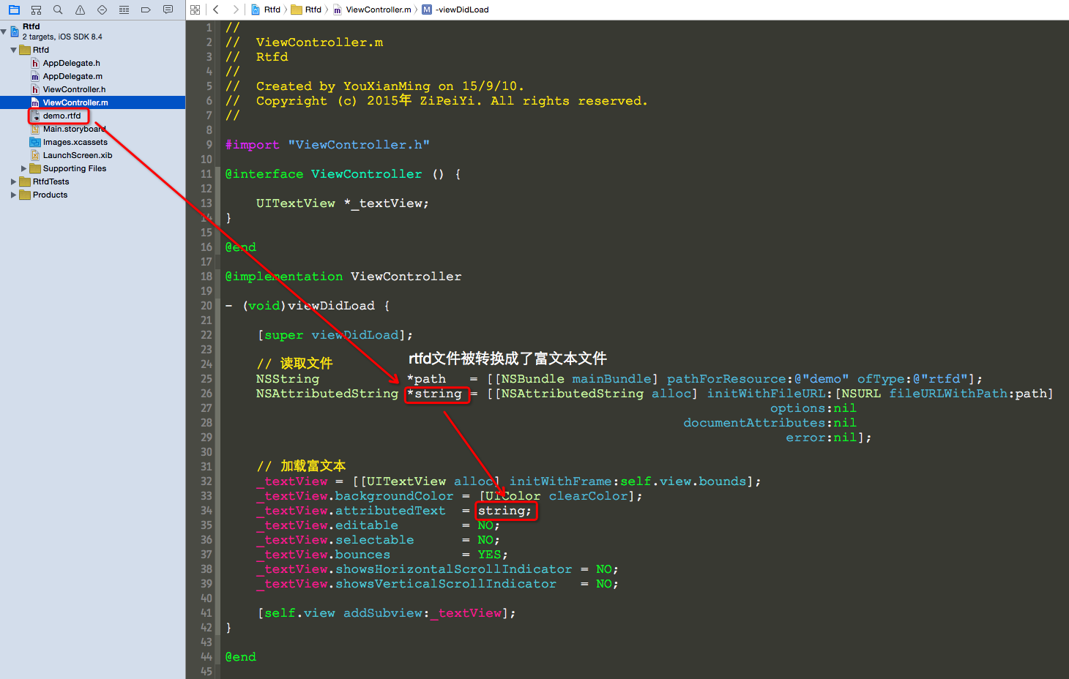Click the ViewController.h header file icon
1069x679 pixels.
pyautogui.click(x=35, y=89)
